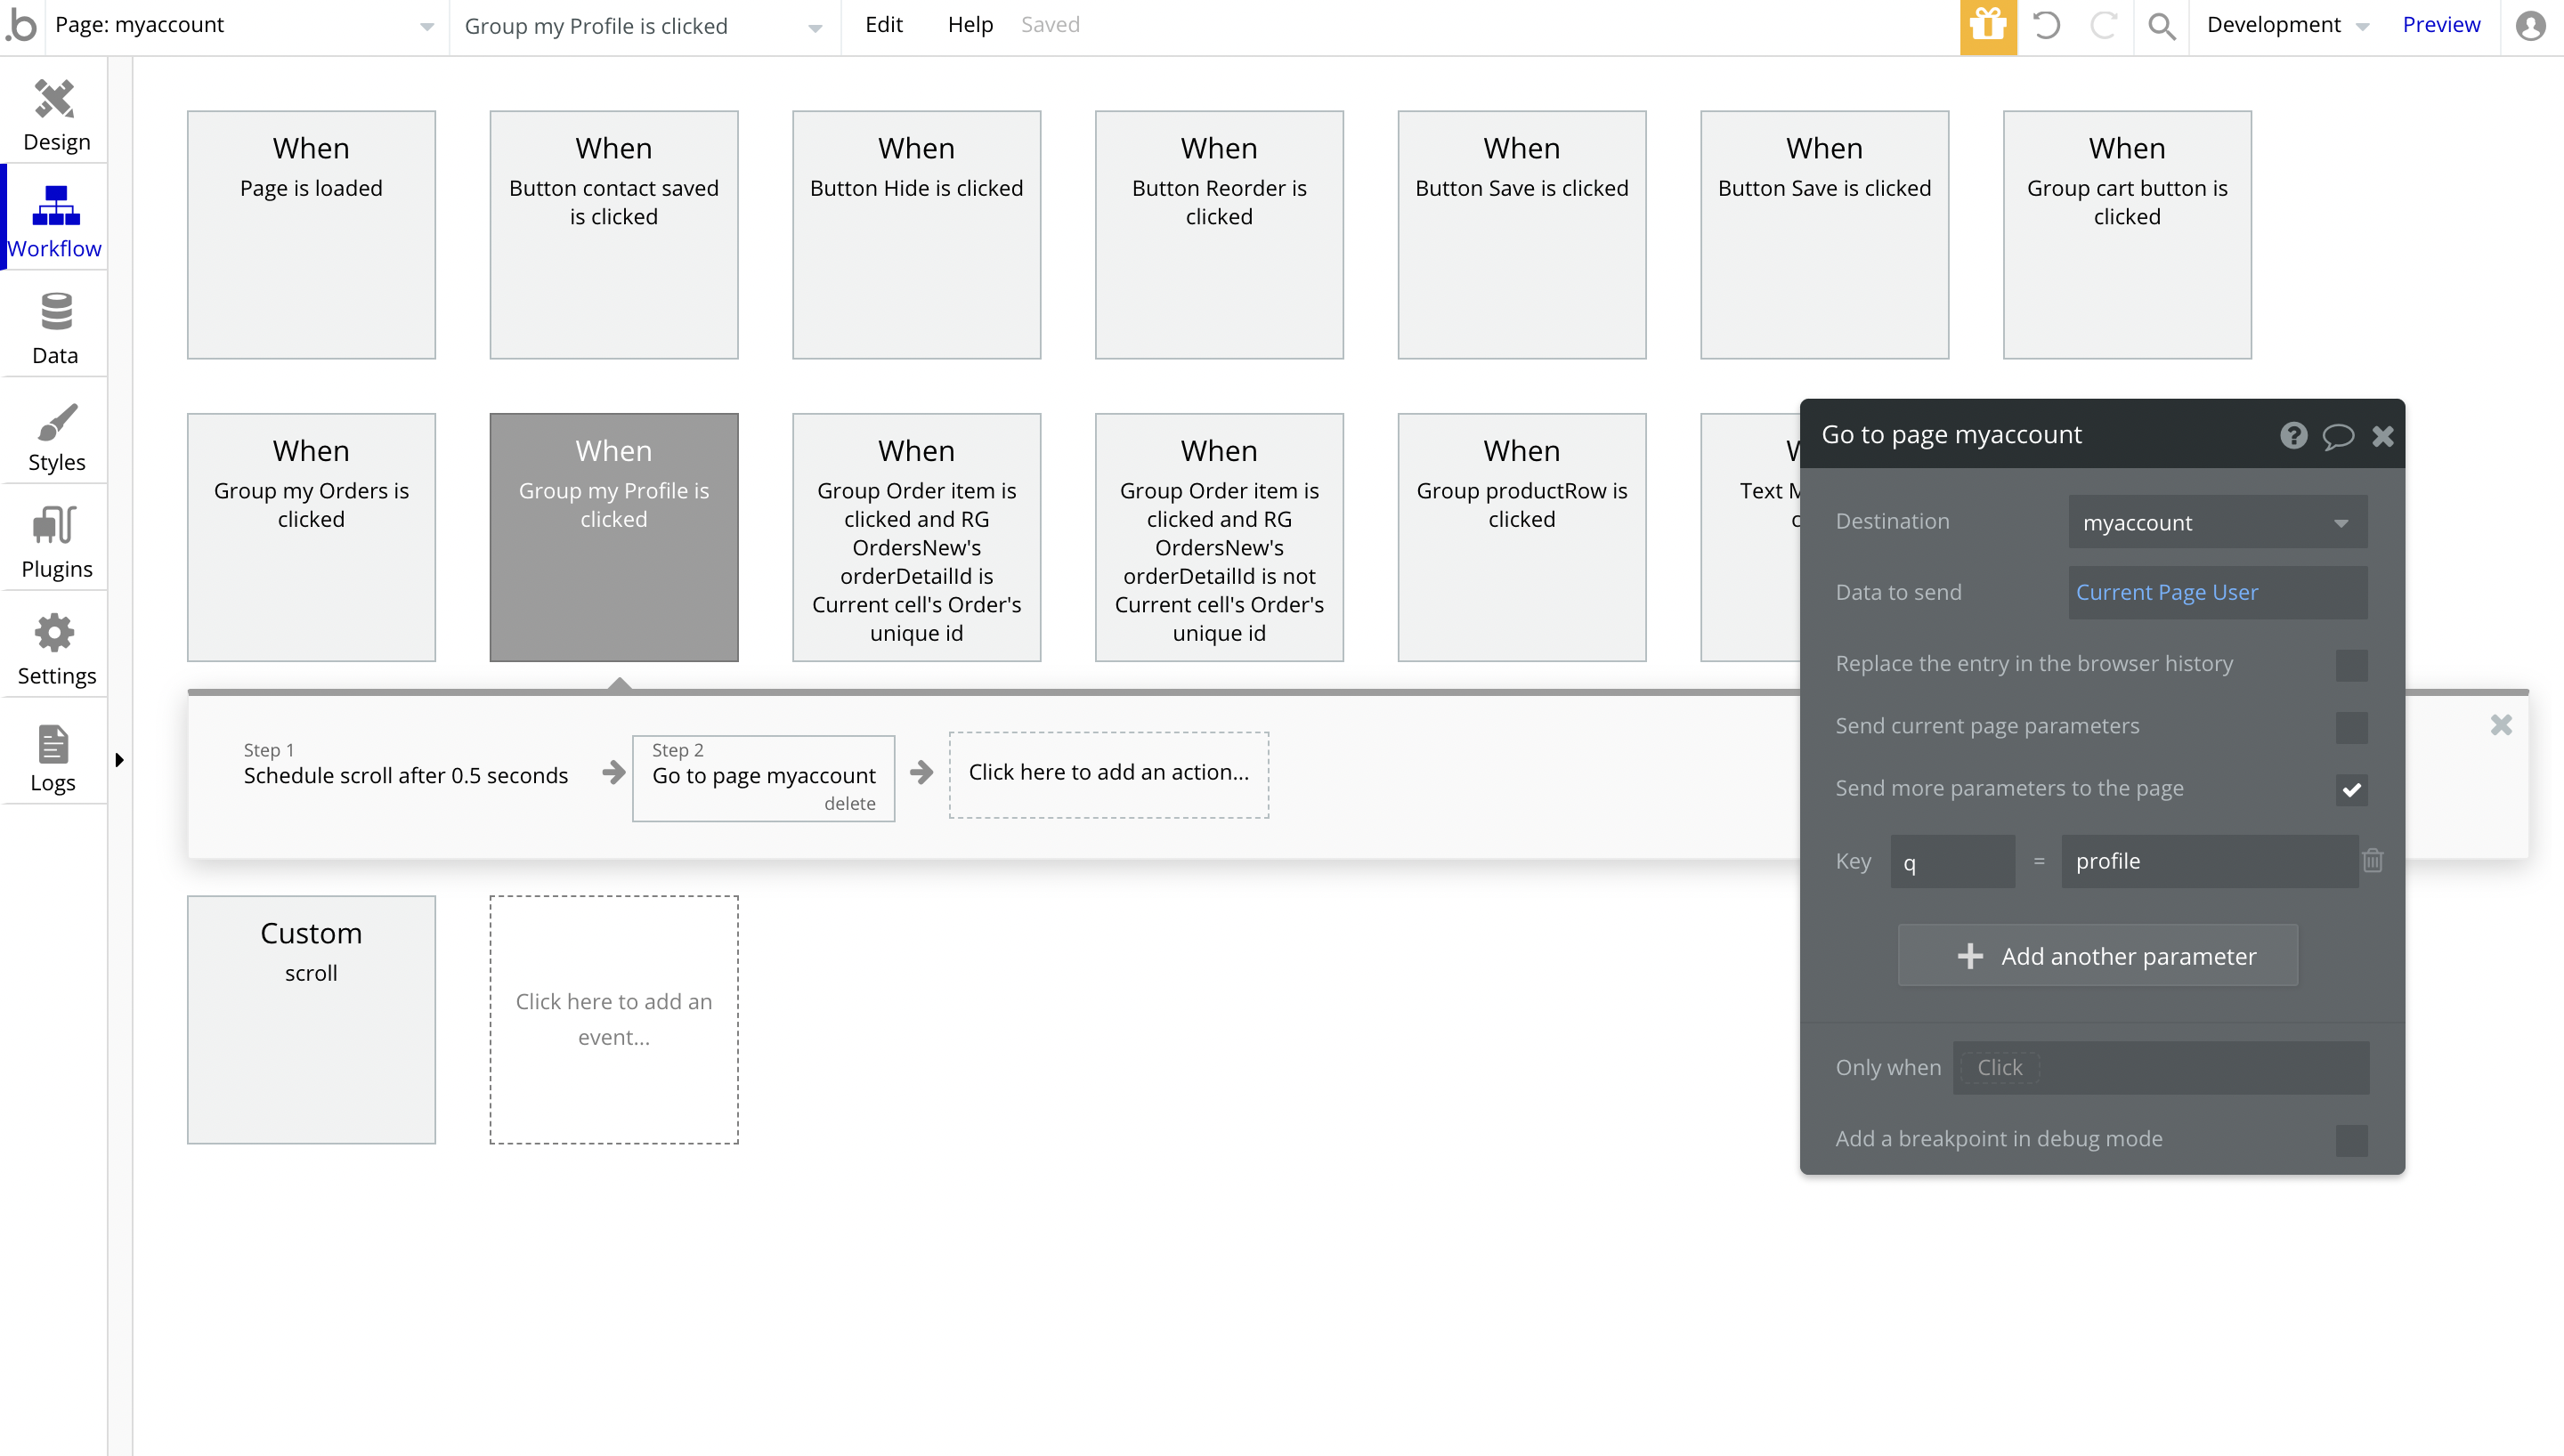Check Send current page parameters
The height and width of the screenshot is (1456, 2564).
(2351, 727)
